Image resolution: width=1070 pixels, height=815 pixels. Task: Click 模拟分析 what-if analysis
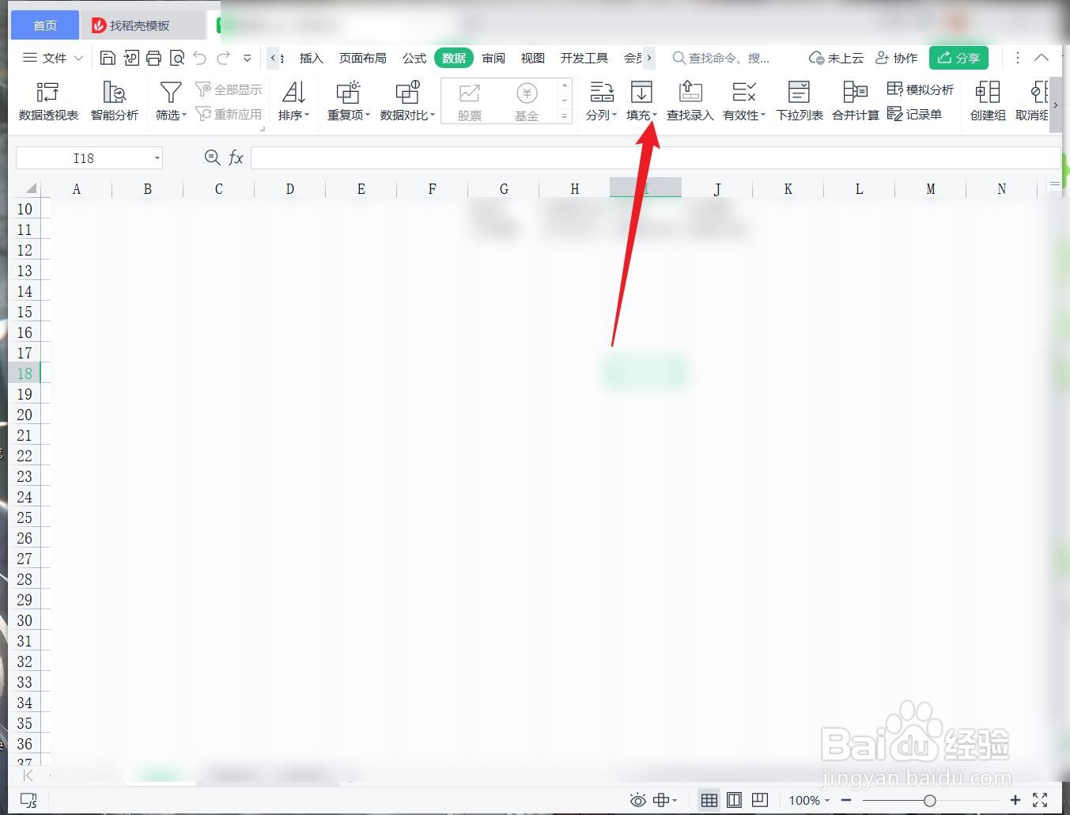point(921,89)
